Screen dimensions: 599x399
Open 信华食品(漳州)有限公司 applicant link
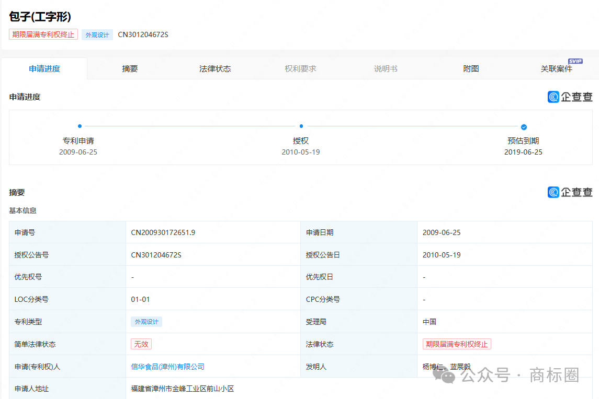click(x=167, y=367)
